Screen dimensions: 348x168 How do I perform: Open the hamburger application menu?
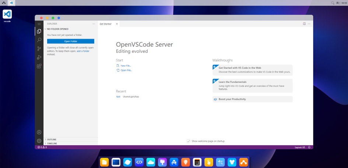coord(39,24)
